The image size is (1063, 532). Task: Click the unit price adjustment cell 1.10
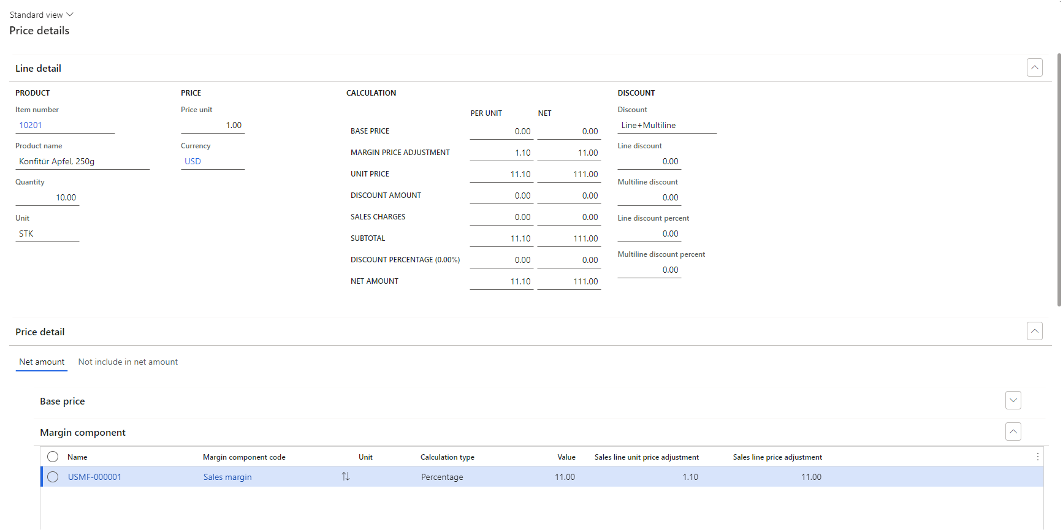pyautogui.click(x=690, y=477)
